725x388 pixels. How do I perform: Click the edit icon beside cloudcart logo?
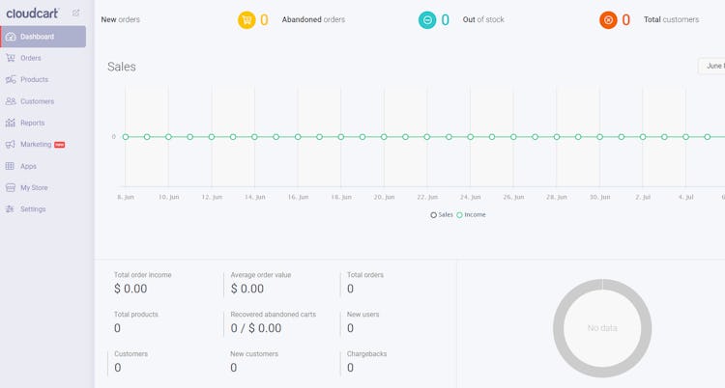point(76,13)
